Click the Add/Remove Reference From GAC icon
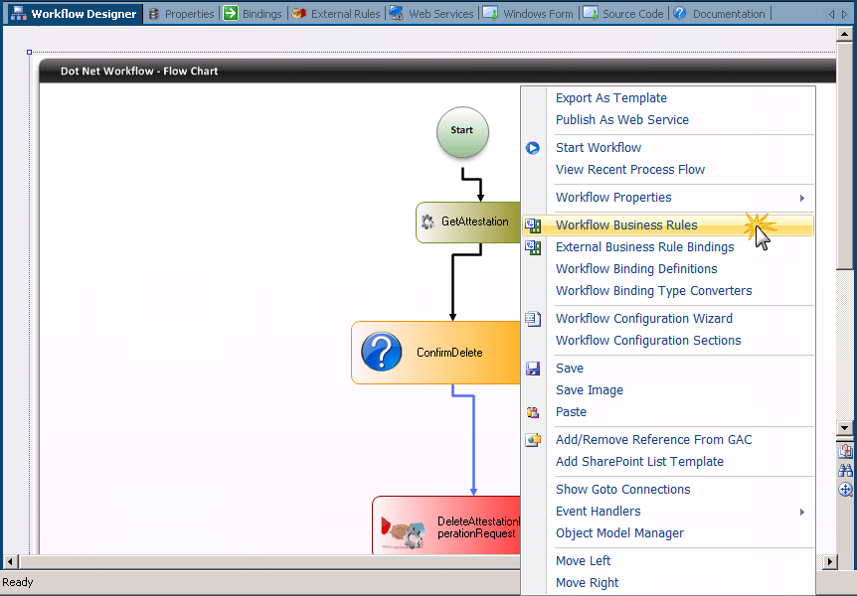 [533, 439]
